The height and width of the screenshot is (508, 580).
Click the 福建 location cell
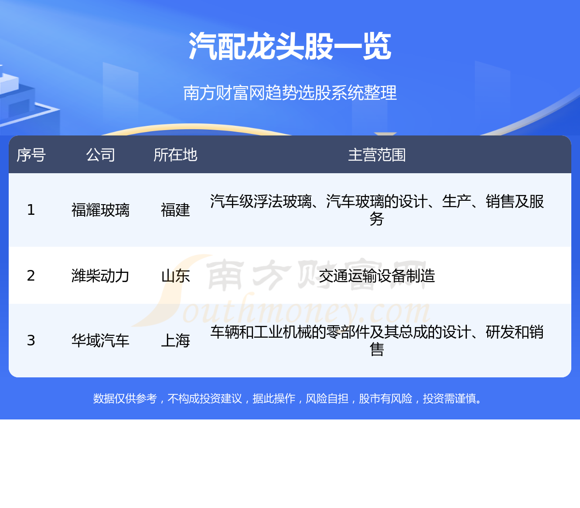point(175,210)
